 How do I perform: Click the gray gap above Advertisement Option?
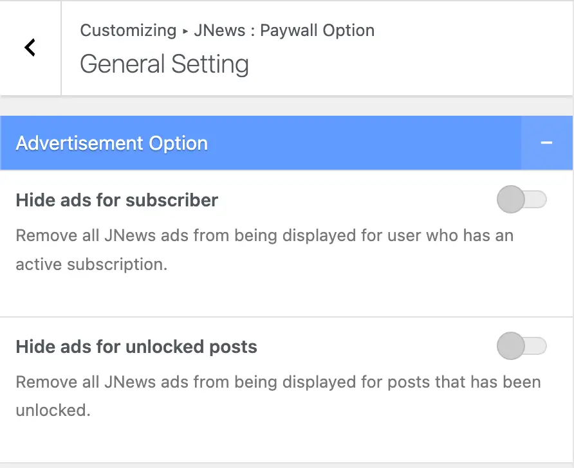click(x=286, y=106)
